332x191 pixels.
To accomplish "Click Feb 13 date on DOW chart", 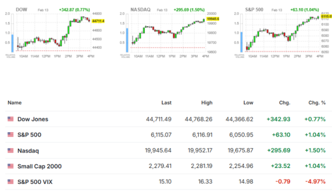I will click(43, 10).
